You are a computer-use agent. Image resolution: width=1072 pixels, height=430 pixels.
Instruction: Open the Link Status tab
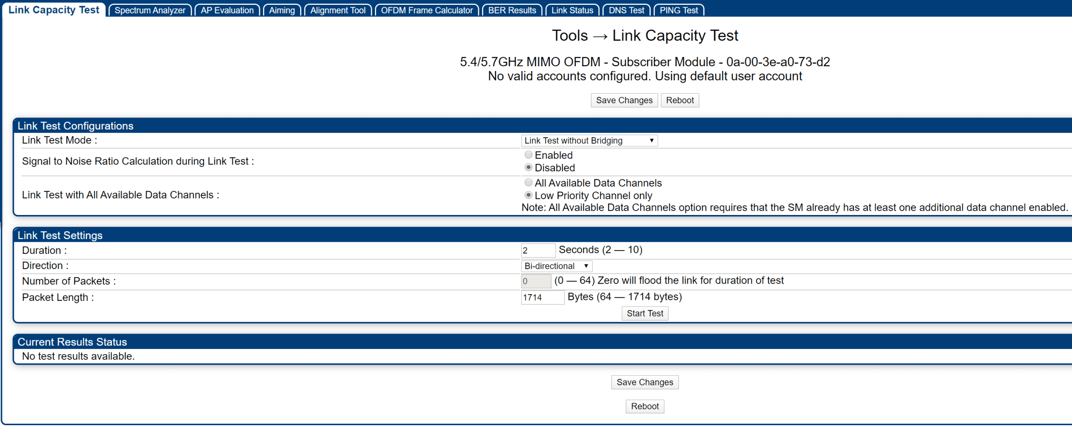(572, 10)
